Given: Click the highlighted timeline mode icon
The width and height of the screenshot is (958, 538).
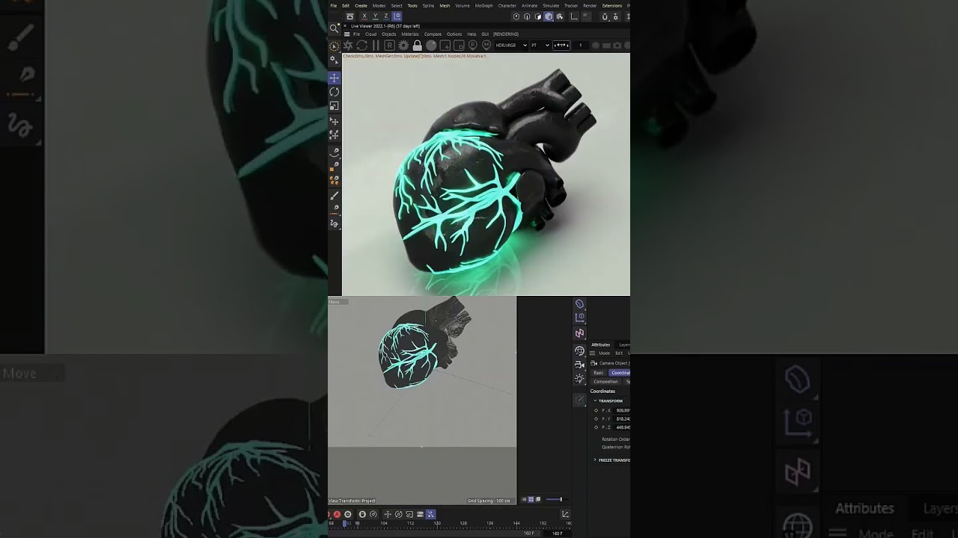Looking at the screenshot, I should (x=430, y=514).
